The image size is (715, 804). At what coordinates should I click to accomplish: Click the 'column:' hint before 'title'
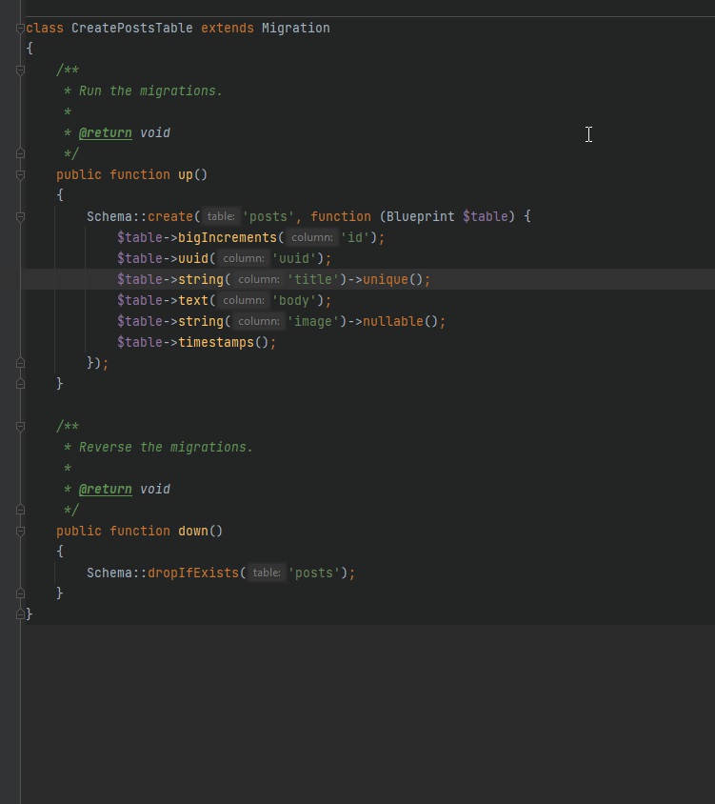tap(259, 279)
